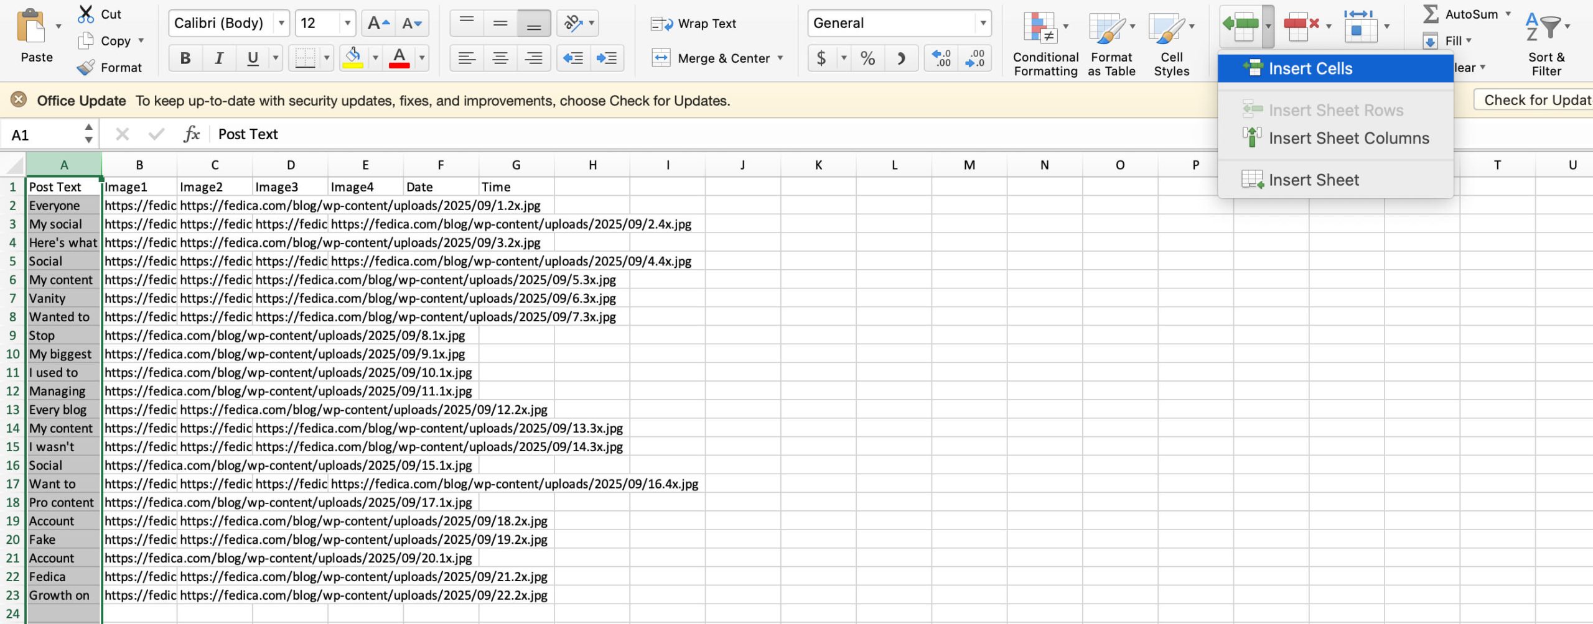Image resolution: width=1593 pixels, height=624 pixels.
Task: Apply the yellow fill color swatch
Action: 353,58
